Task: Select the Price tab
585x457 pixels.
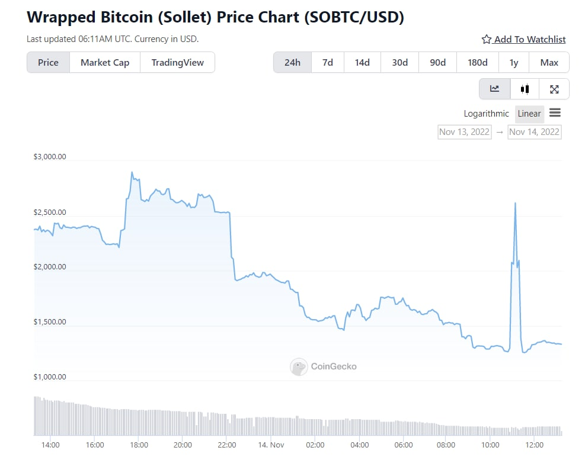Action: tap(48, 62)
